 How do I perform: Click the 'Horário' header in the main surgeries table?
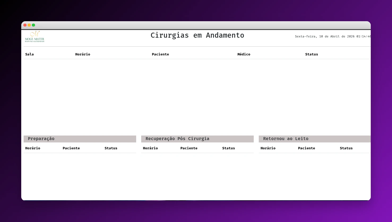click(83, 54)
